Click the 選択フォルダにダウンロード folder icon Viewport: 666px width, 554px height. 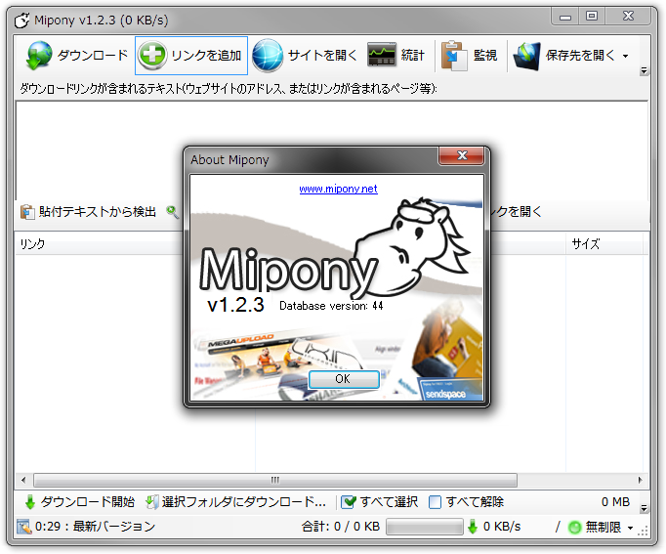click(151, 502)
